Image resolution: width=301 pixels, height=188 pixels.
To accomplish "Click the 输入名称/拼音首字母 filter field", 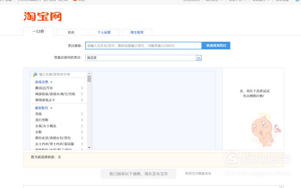I will coord(59,75).
